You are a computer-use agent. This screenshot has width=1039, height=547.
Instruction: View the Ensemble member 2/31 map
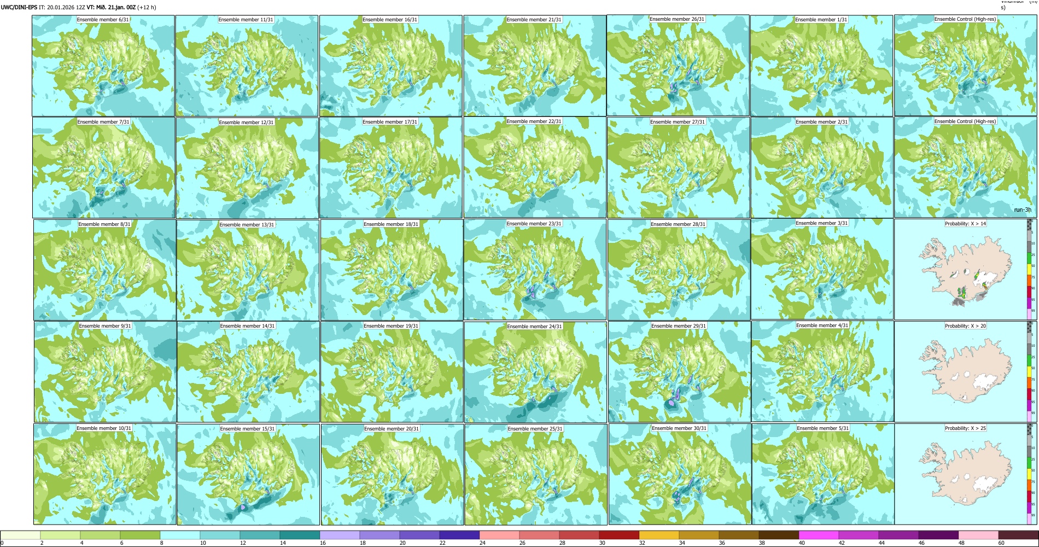[822, 168]
